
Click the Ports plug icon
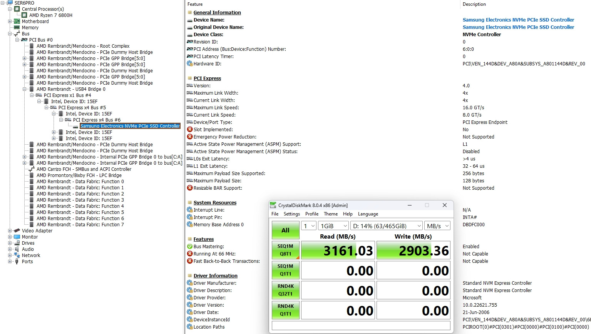[x=17, y=261]
